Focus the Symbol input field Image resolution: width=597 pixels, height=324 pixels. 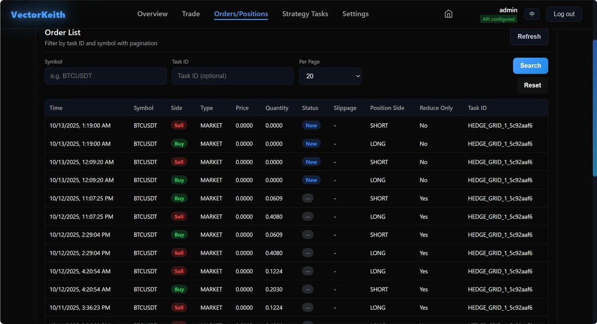pyautogui.click(x=105, y=76)
